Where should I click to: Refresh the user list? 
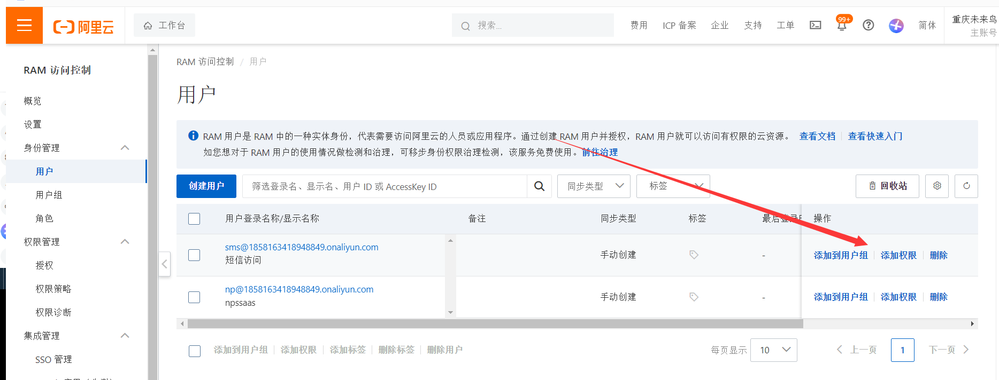coord(966,186)
